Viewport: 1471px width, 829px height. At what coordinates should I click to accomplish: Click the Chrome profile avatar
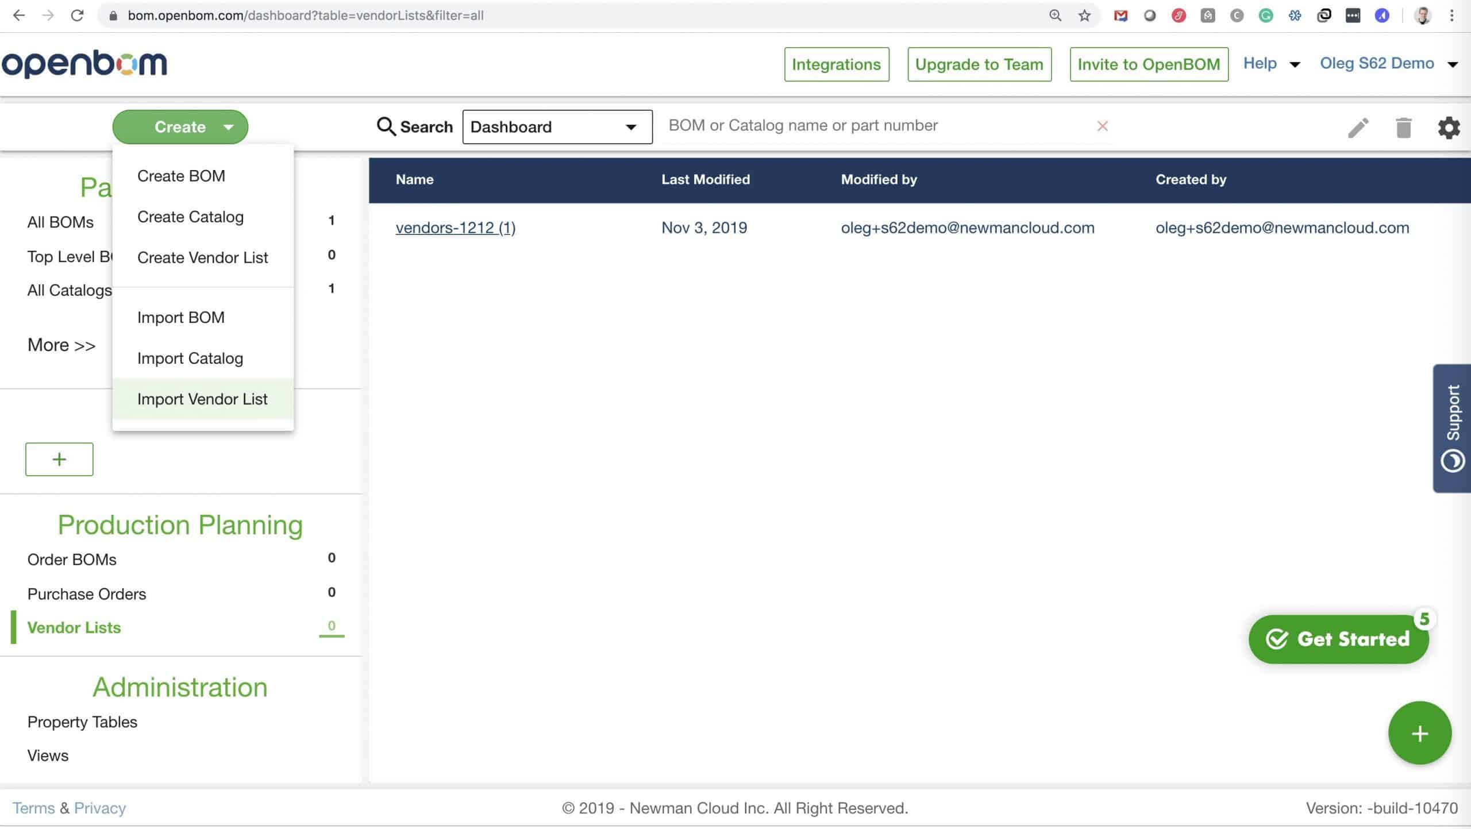[x=1423, y=16]
